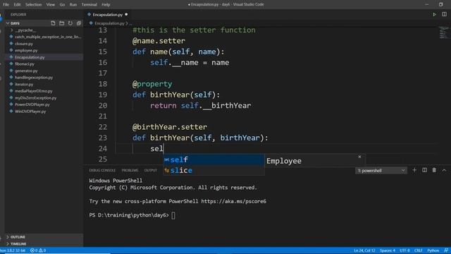Screen dimensions: 451x254
Task: Switch to the Encapsulation.py editor tab
Action: point(107,14)
